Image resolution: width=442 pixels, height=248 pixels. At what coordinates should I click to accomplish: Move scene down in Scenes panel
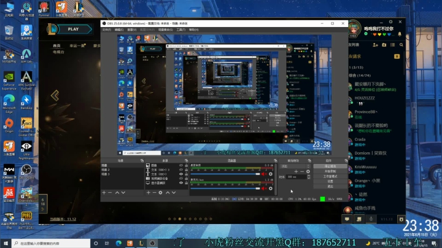(123, 193)
